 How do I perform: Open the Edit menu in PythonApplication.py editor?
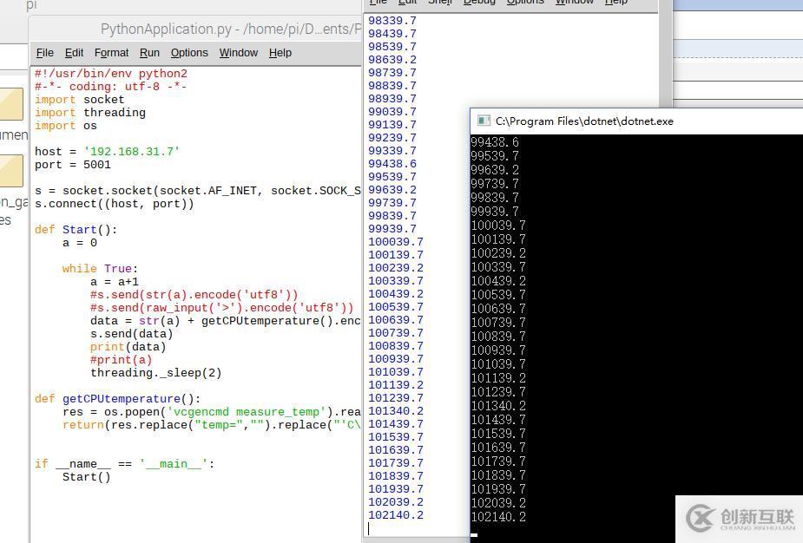pos(74,53)
